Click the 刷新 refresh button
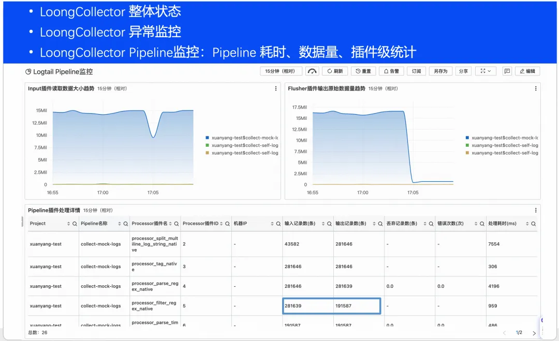The height and width of the screenshot is (341, 559). (335, 71)
